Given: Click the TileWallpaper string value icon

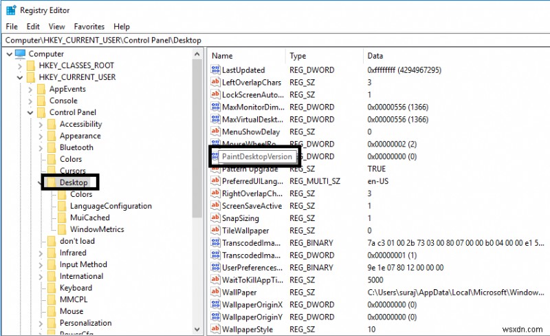Looking at the screenshot, I should (x=215, y=230).
